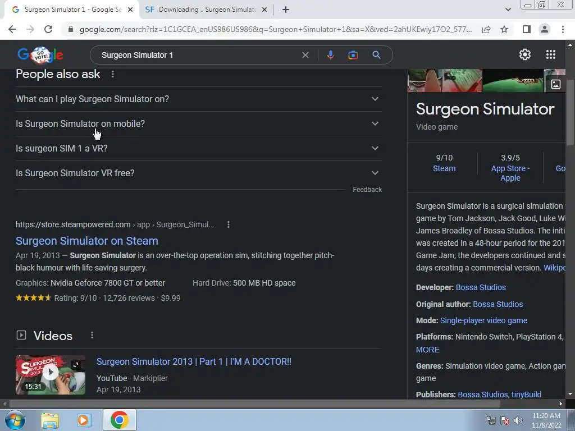
Task: Share this page using the share icon
Action: pyautogui.click(x=486, y=29)
